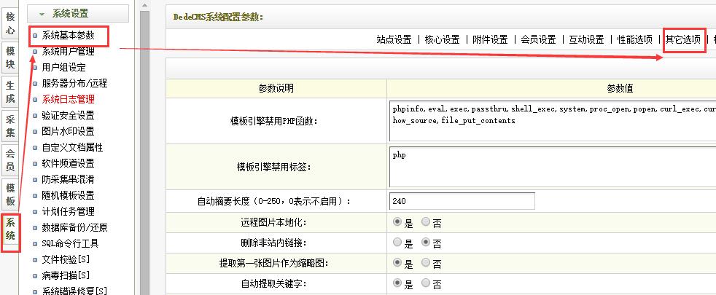Edit 模板引擎禁用PHP函数 text area

(553, 121)
